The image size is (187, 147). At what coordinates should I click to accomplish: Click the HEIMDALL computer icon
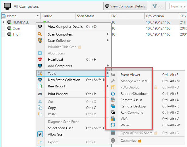[x=9, y=22]
